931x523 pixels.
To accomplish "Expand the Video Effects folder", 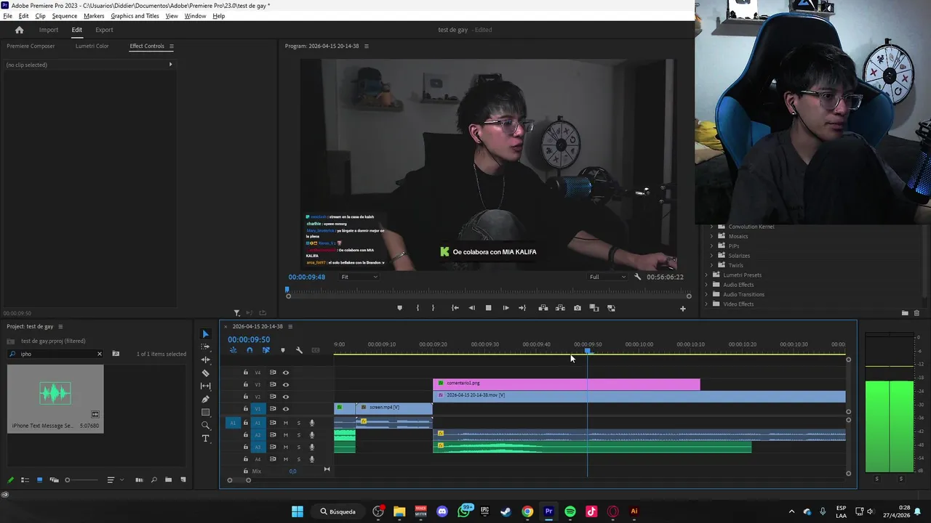I will [x=706, y=304].
